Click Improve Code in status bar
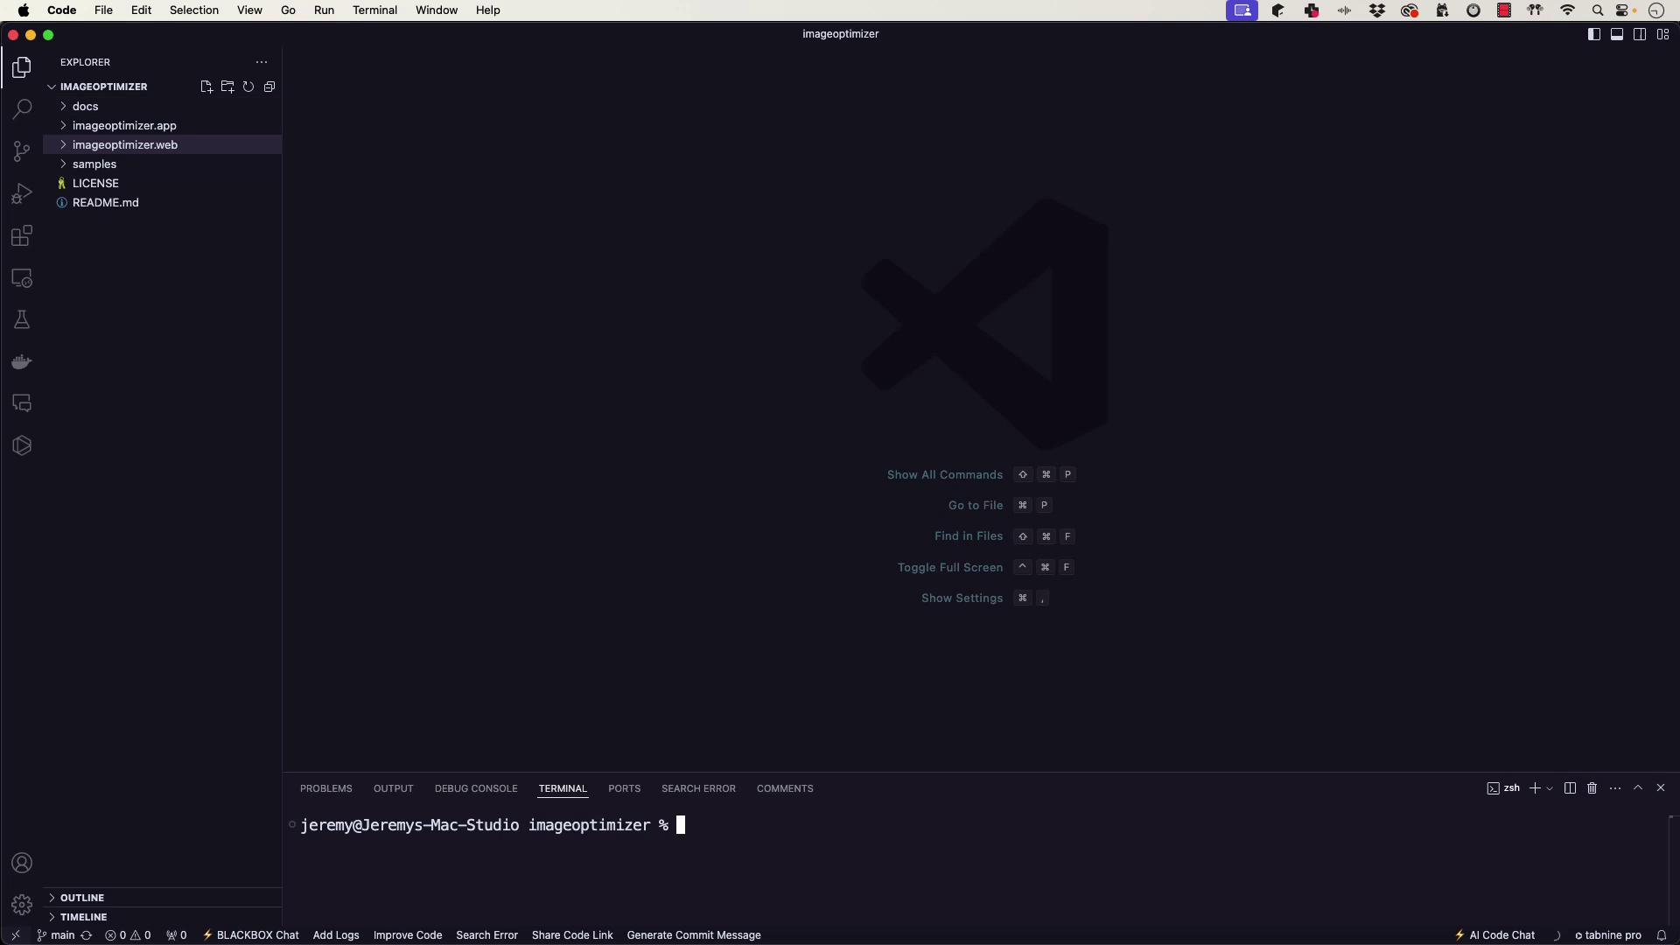1680x945 pixels. click(408, 935)
